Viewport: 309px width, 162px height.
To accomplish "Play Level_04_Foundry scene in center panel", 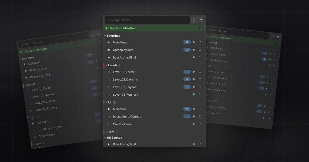I will coord(194,95).
